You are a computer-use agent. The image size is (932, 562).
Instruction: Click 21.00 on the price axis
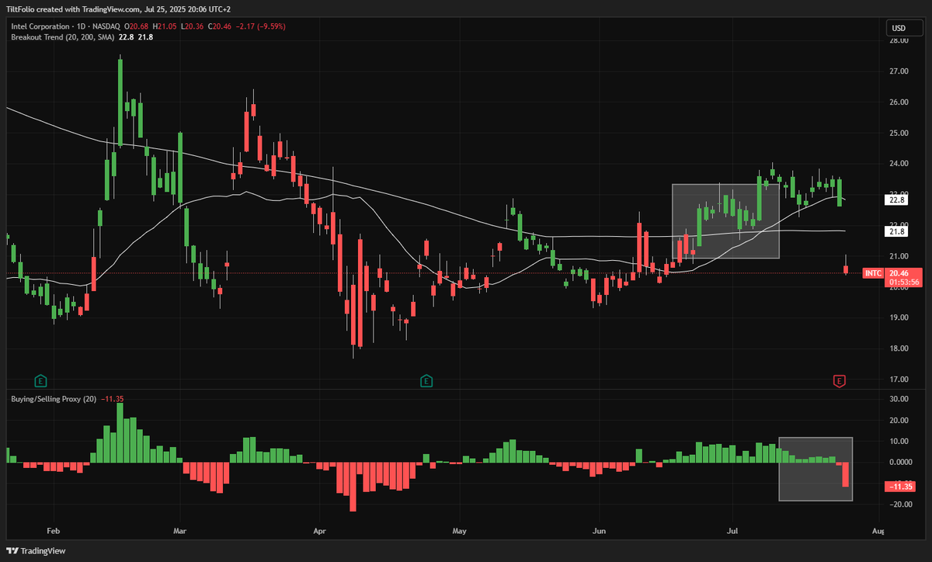(899, 256)
